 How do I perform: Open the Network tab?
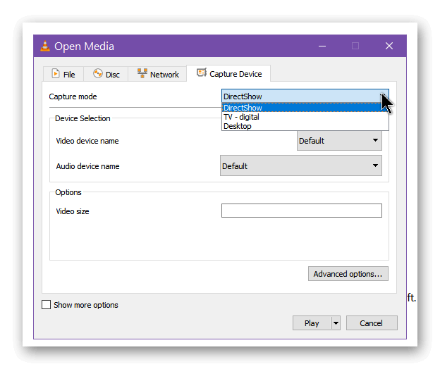157,74
